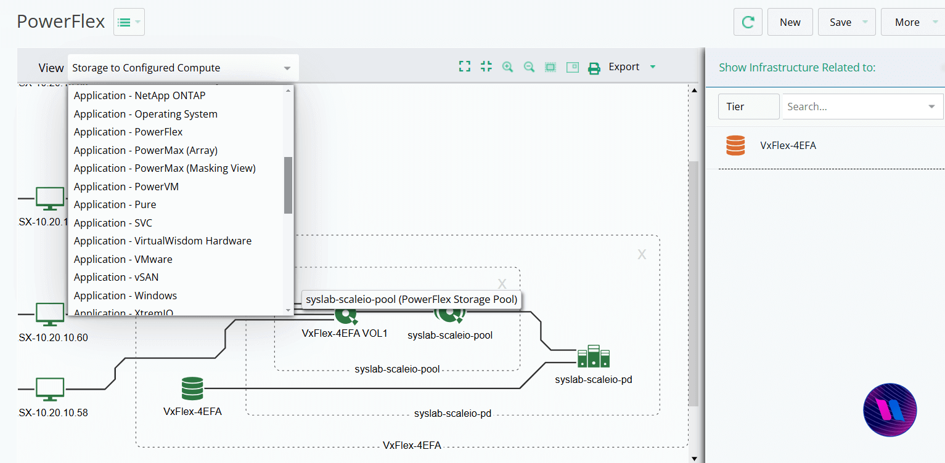This screenshot has width=945, height=463.
Task: Zoom in on the topology diagram
Action: tap(507, 67)
